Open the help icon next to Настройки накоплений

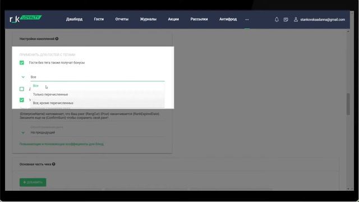pyautogui.click(x=57, y=39)
